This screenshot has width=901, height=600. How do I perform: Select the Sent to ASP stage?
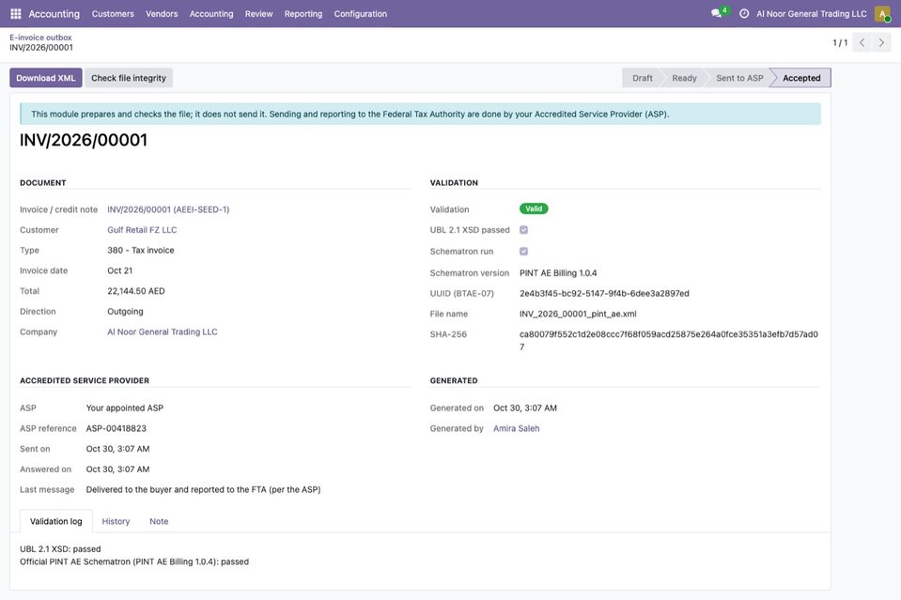[739, 78]
